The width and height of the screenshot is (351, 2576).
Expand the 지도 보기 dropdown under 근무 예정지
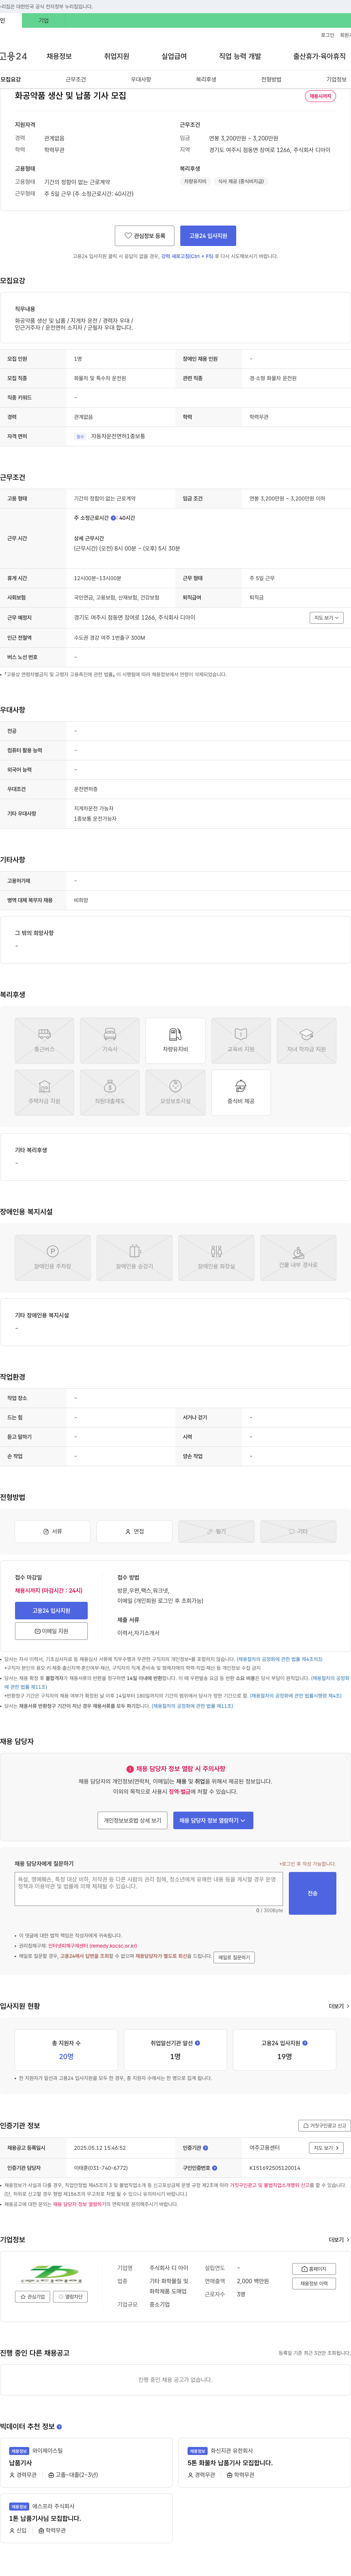click(x=326, y=618)
